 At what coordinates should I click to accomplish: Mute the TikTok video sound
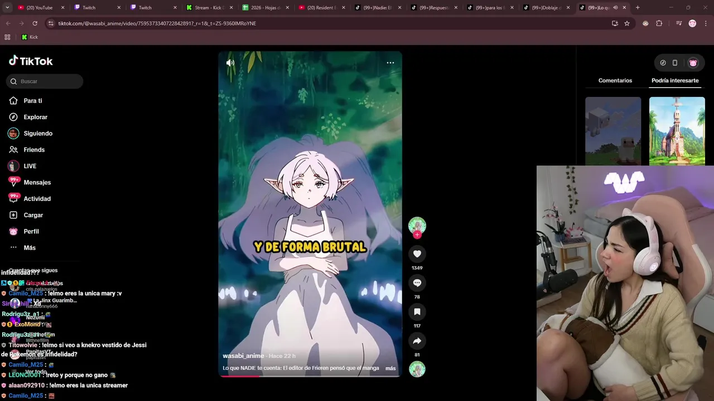[x=230, y=63]
